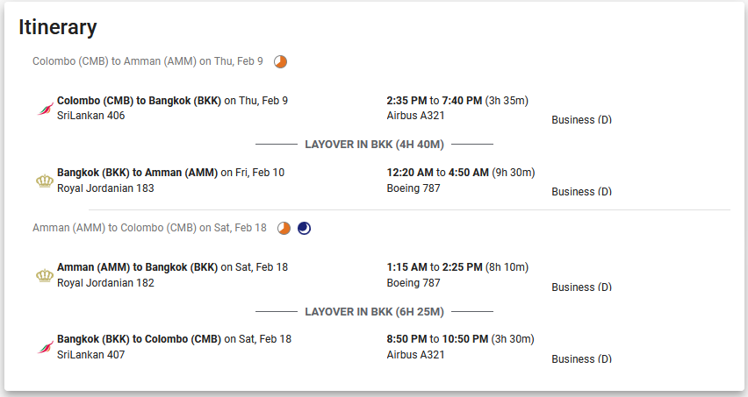Click the SriLankan logo beside flight 406
Image resolution: width=748 pixels, height=397 pixels.
tap(46, 109)
